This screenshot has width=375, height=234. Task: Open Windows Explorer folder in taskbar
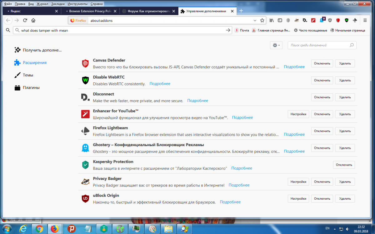point(168,229)
